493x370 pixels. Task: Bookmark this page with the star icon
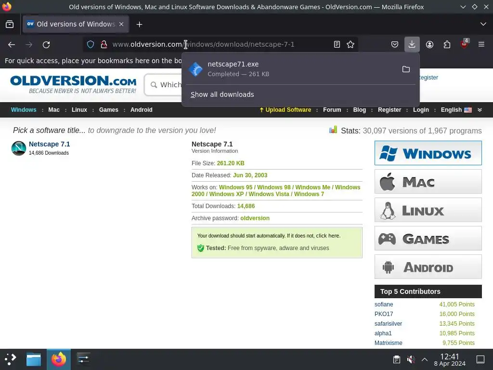350,44
